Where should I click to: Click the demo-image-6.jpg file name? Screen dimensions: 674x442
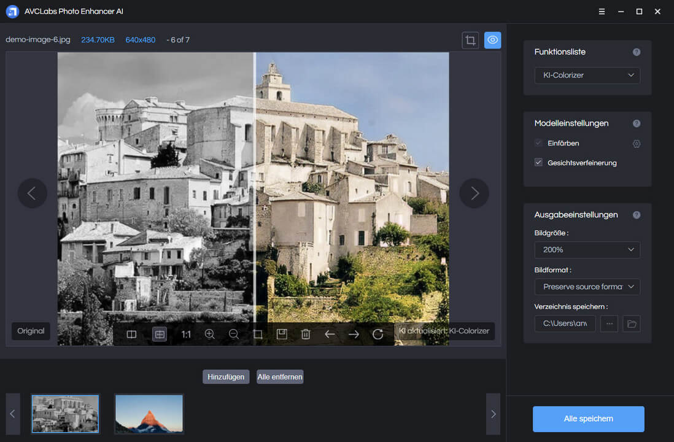point(38,39)
